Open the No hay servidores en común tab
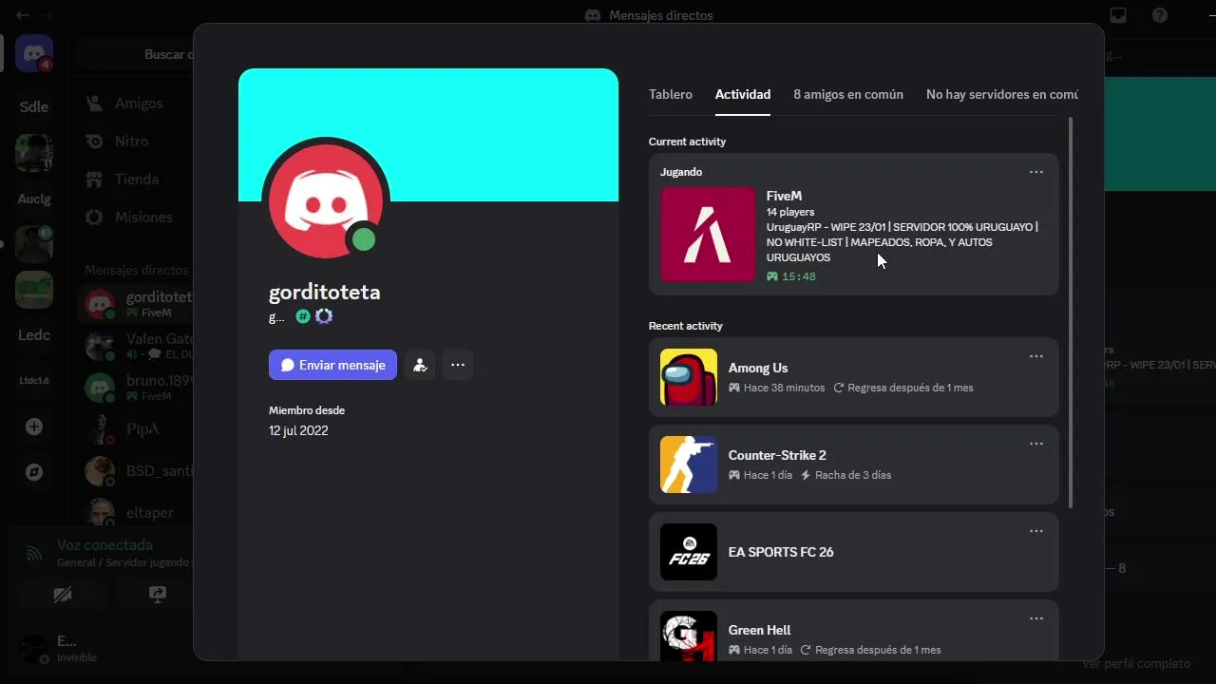1216x684 pixels. (1002, 95)
